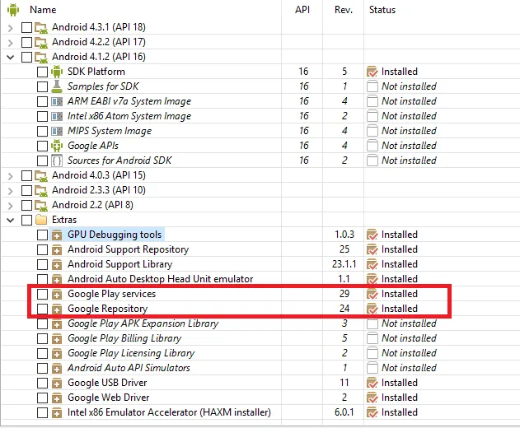Expand the Android 2.3.3 (API 10) node
The image size is (520, 428).
[x=11, y=190]
